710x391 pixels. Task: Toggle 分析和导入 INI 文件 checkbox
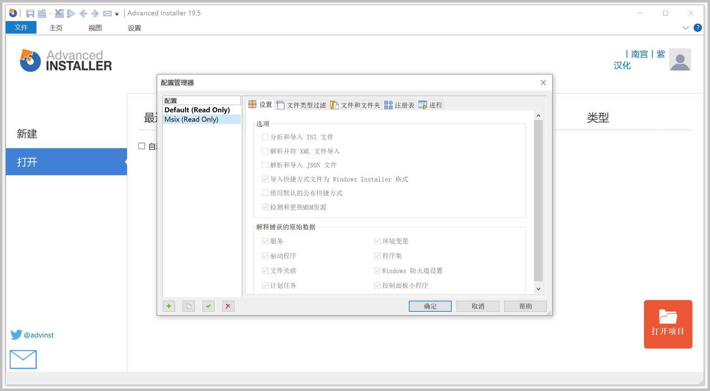click(x=265, y=137)
